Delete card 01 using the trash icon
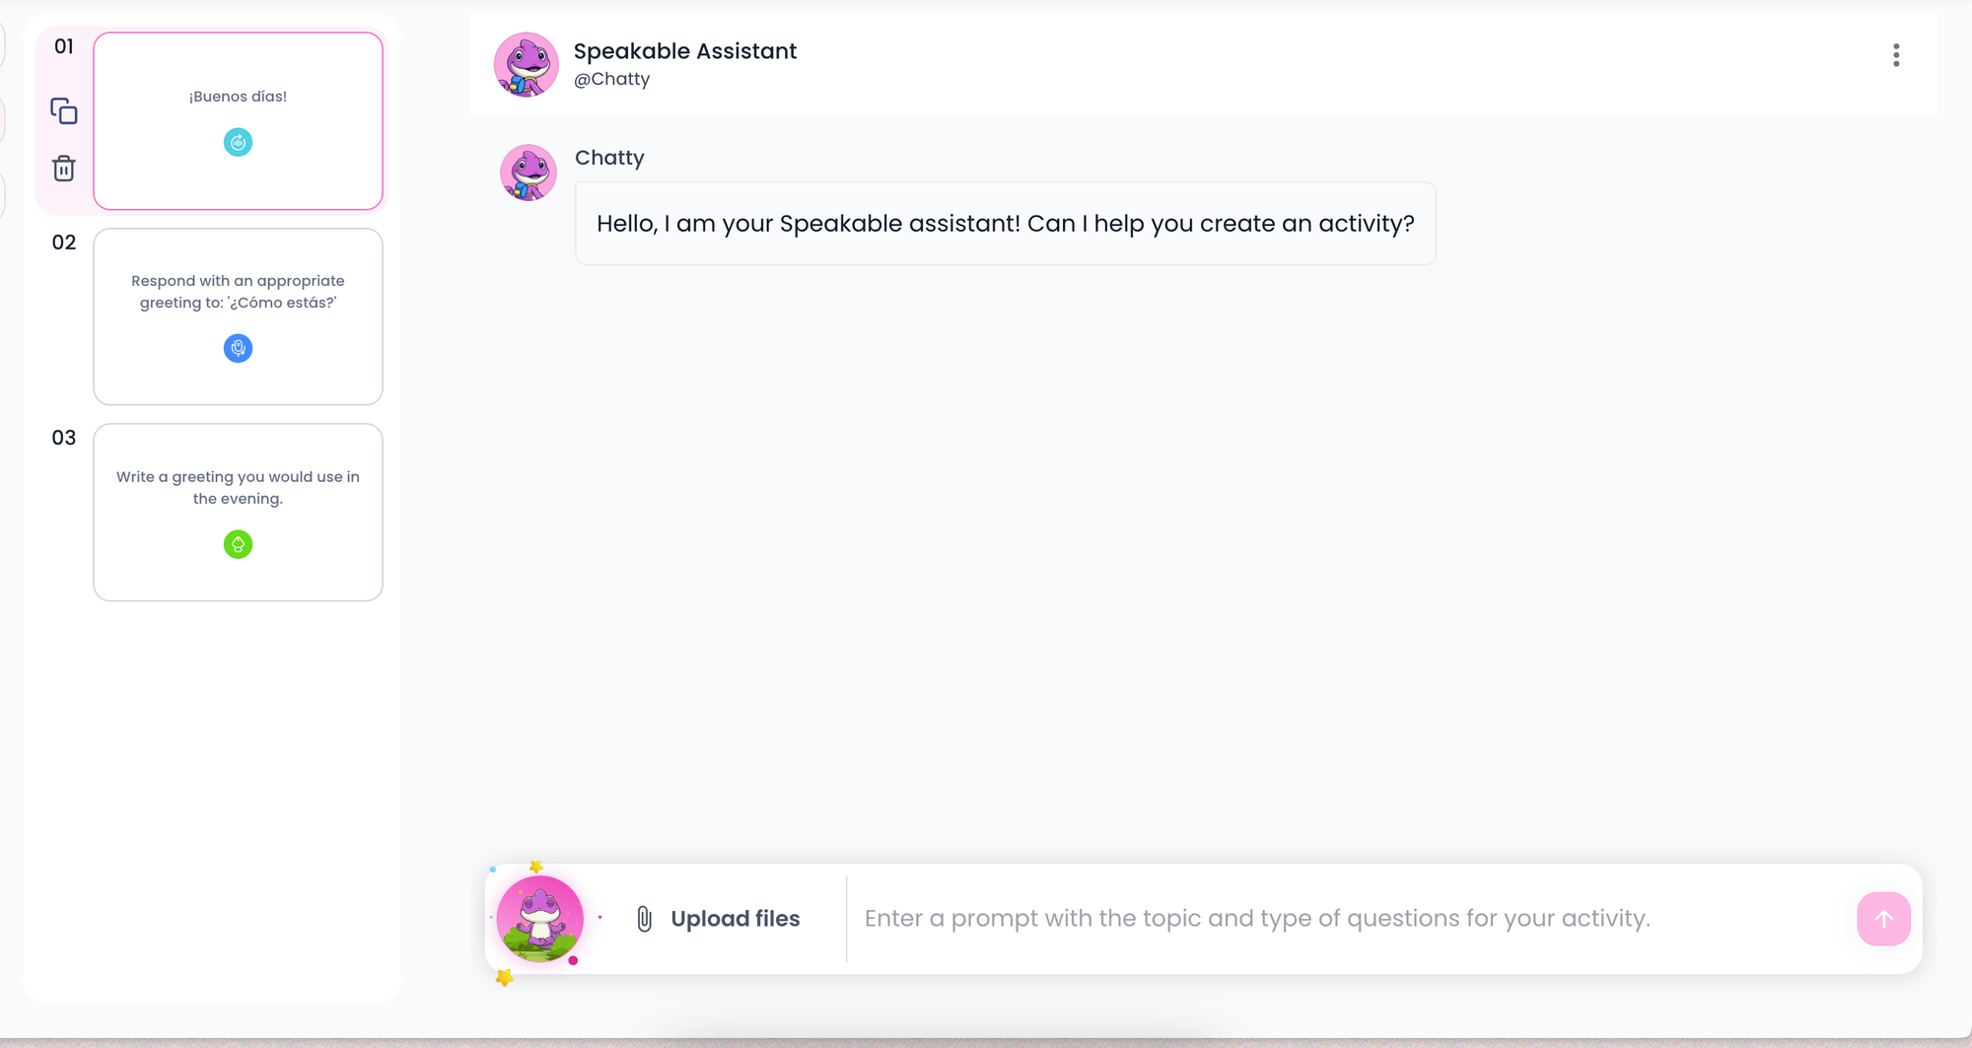1972x1048 pixels. click(64, 169)
